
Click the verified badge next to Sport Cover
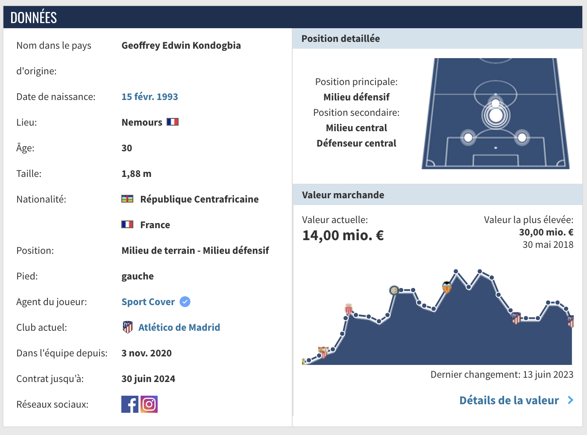[x=185, y=302]
